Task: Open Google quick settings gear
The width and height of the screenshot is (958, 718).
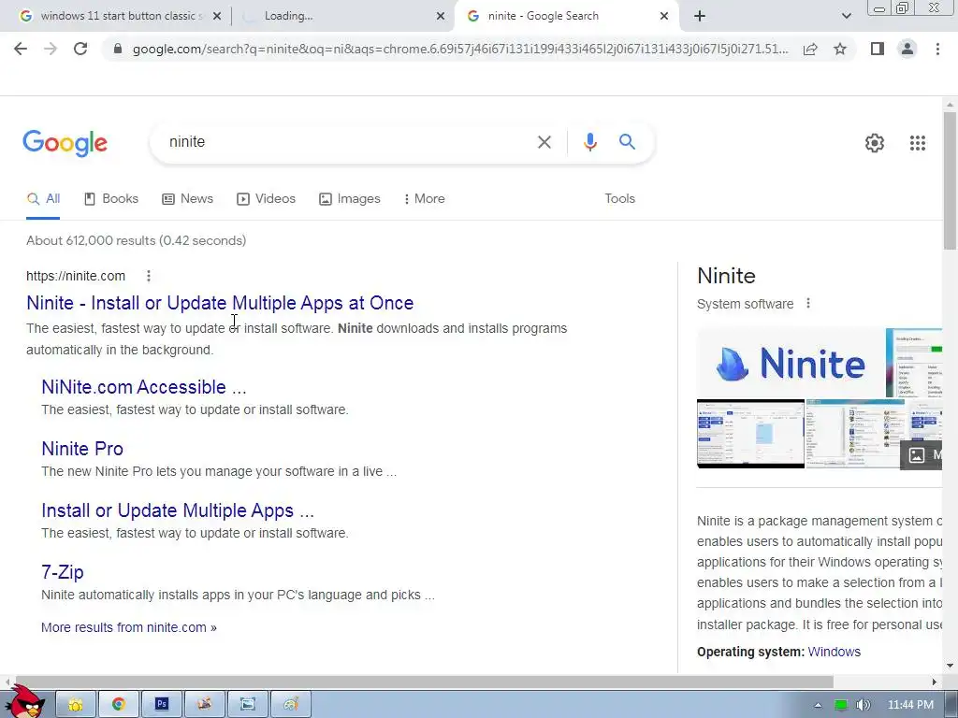Action: 875,143
